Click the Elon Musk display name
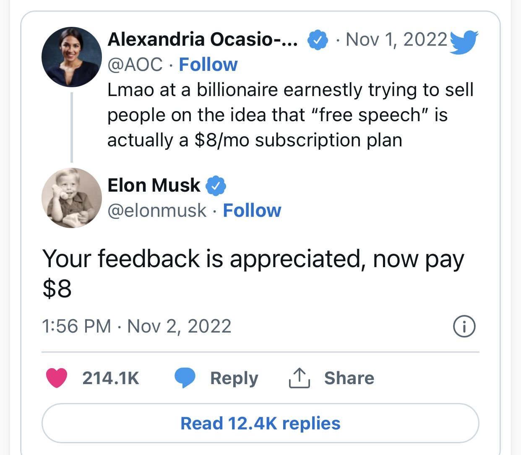521x455 pixels. click(154, 185)
